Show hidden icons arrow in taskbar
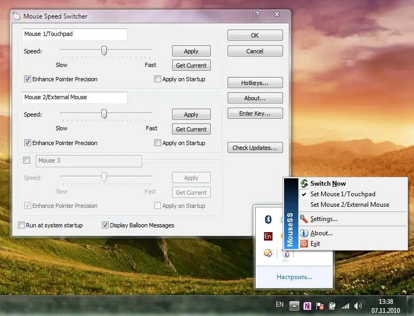Viewport: 414px width, 316px height. pyautogui.click(x=294, y=306)
